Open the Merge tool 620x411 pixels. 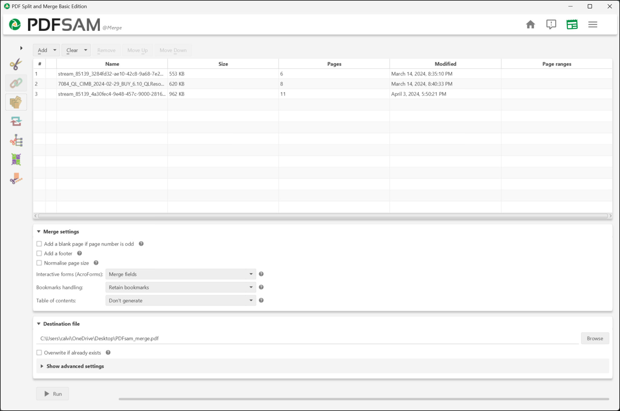[16, 83]
